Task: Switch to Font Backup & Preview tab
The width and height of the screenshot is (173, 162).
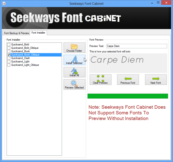Action: click(x=16, y=33)
